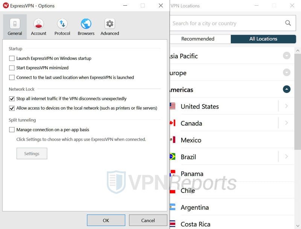Click the Canada flag icon
The image size is (301, 229).
click(x=173, y=123)
